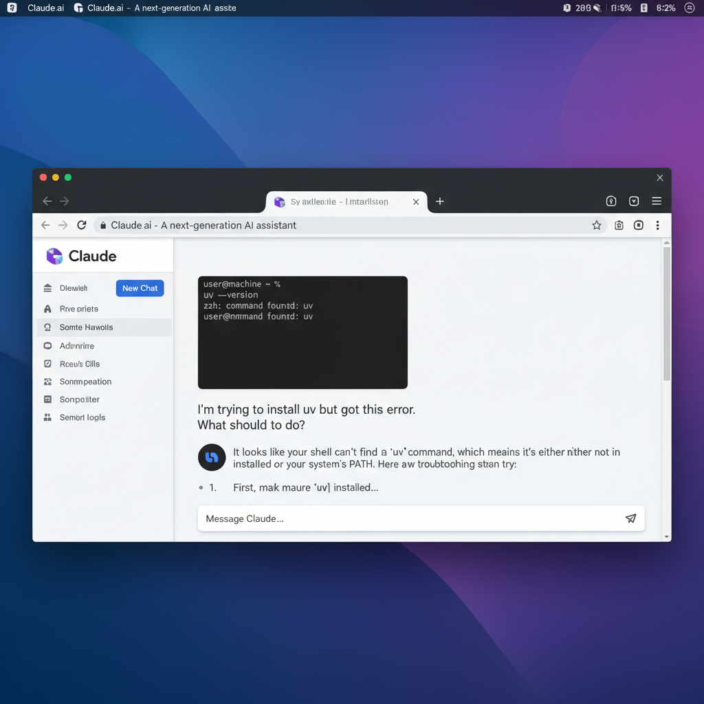
Task: Reload the page with refresh icon
Action: 81,225
